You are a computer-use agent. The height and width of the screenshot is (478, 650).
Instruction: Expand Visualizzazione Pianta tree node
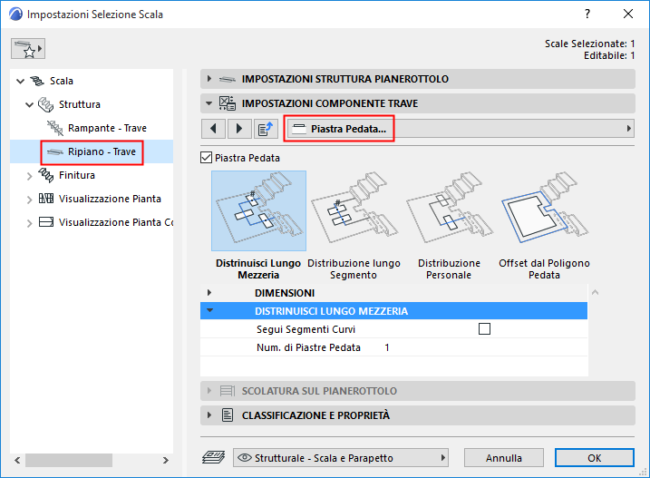pos(29,200)
